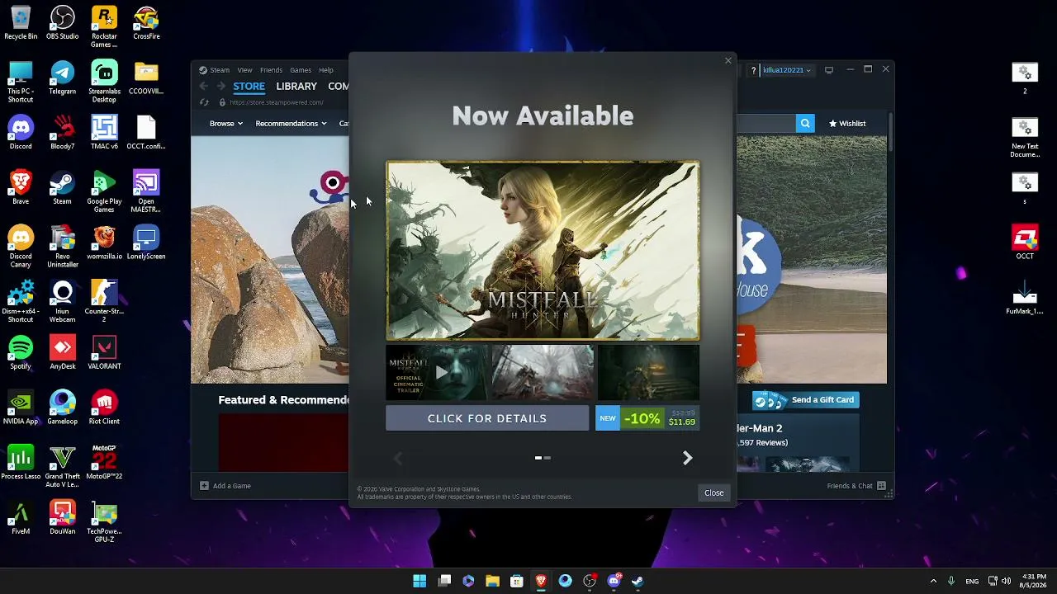1057x594 pixels.
Task: Click the store search magnifier button
Action: [x=805, y=124]
